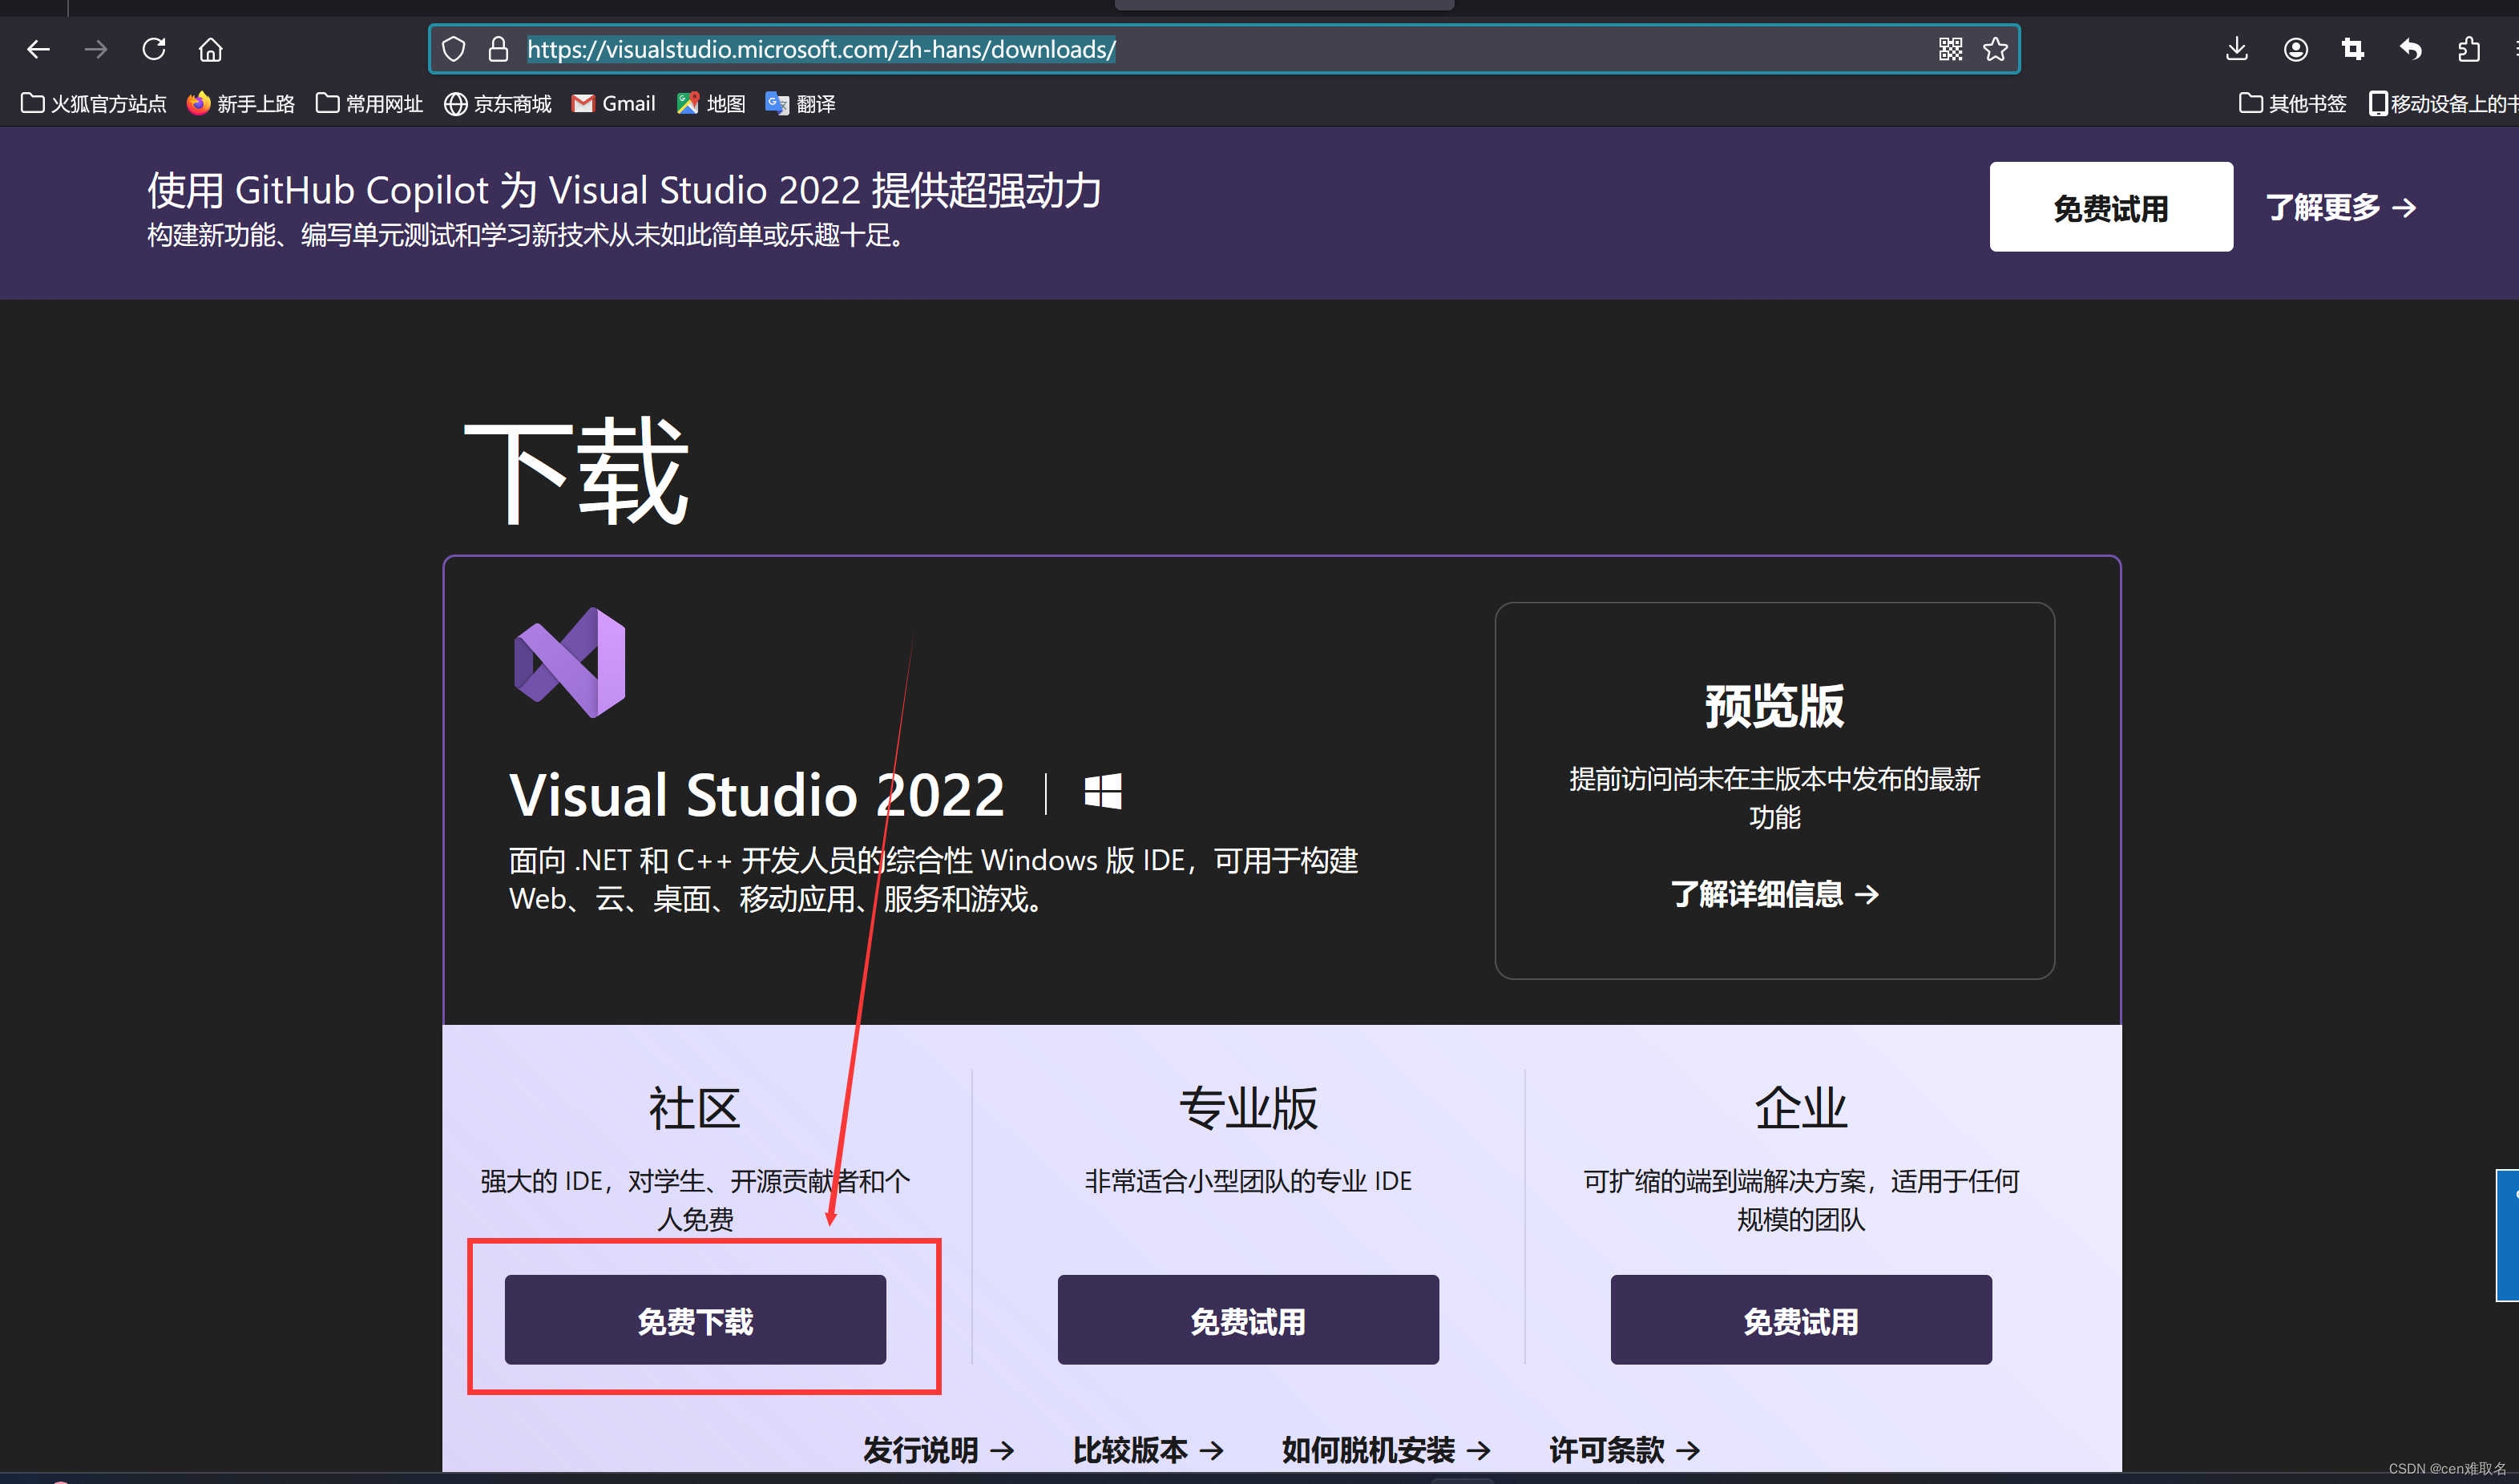The height and width of the screenshot is (1484, 2519).
Task: Open the 火狐官方站点 bookmark folder
Action: point(92,103)
